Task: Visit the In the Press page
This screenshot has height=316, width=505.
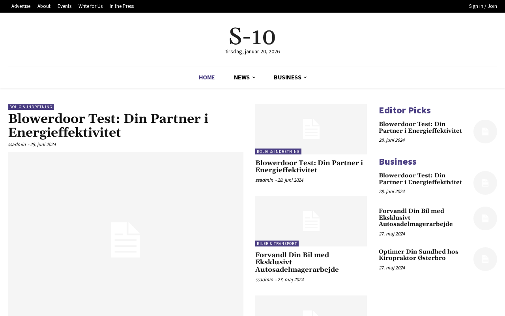Action: (x=122, y=6)
